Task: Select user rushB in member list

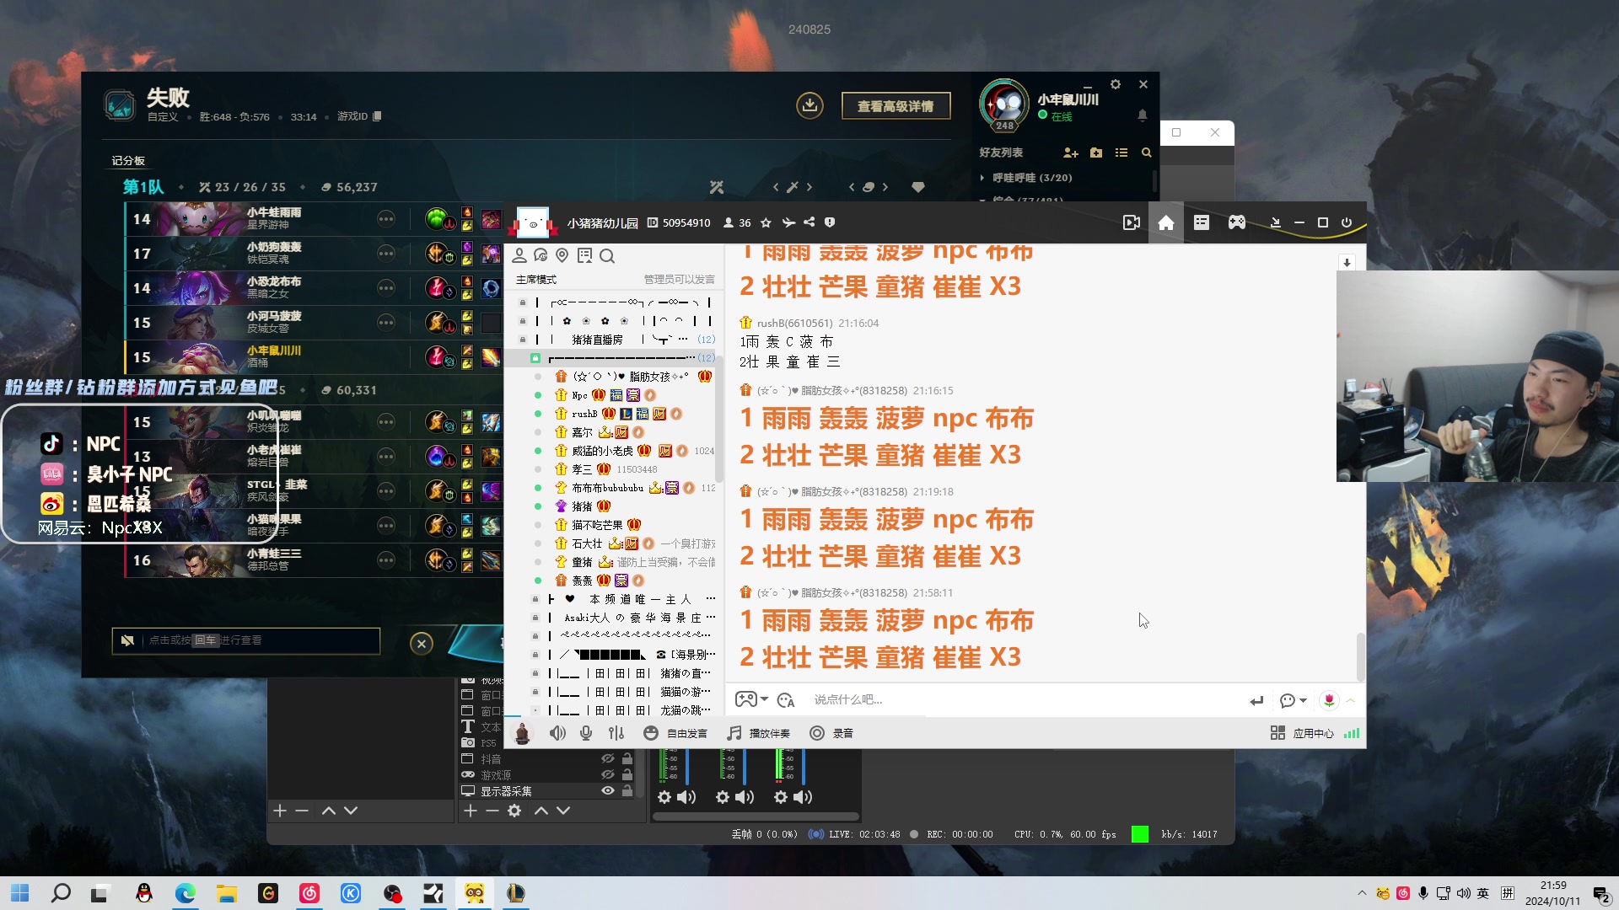Action: click(584, 414)
